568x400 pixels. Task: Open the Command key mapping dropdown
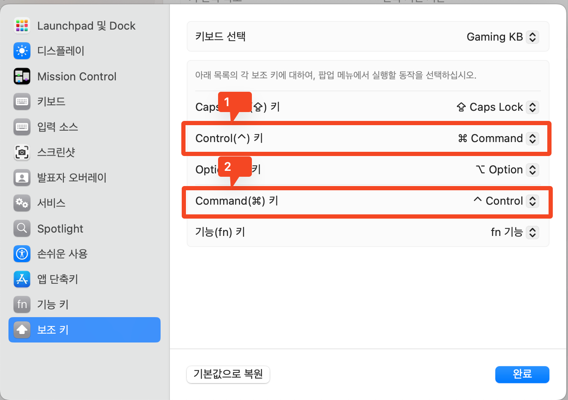(533, 201)
